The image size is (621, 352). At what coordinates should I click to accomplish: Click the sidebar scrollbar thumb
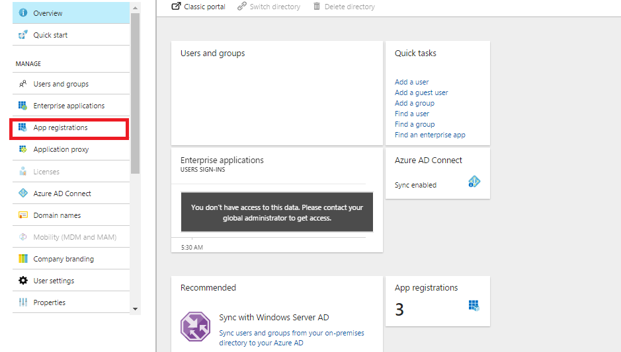coord(136,93)
